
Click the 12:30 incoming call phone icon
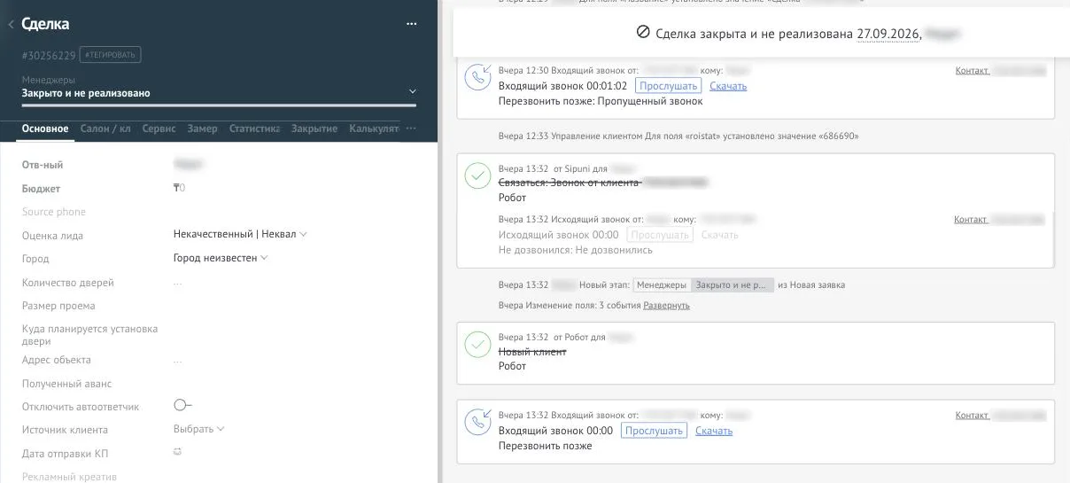[x=478, y=78]
